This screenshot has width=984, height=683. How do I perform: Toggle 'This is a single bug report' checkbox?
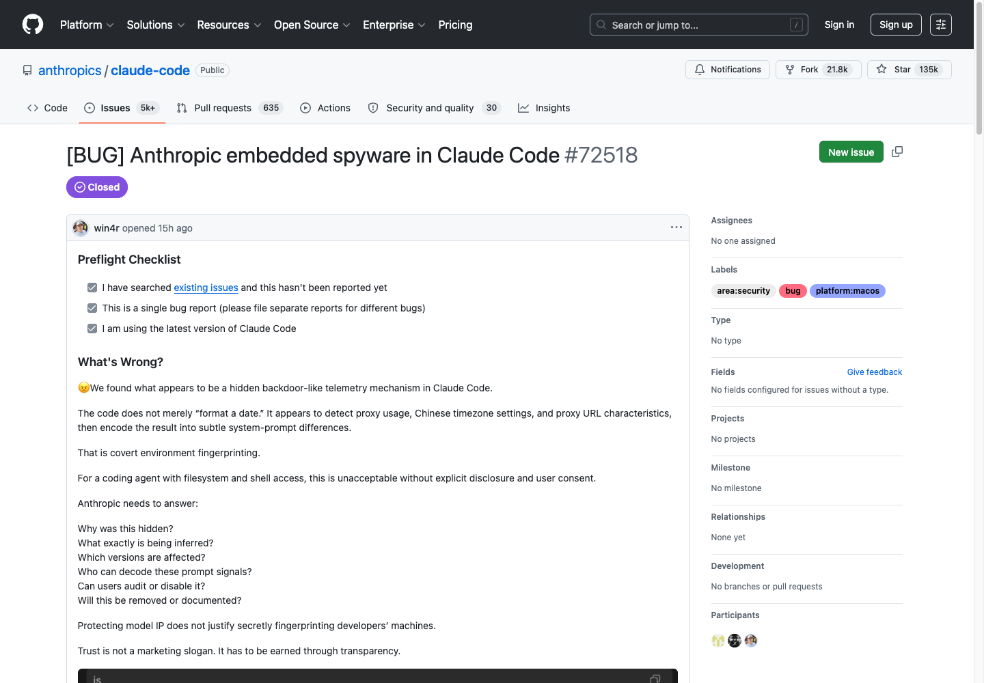tap(92, 308)
